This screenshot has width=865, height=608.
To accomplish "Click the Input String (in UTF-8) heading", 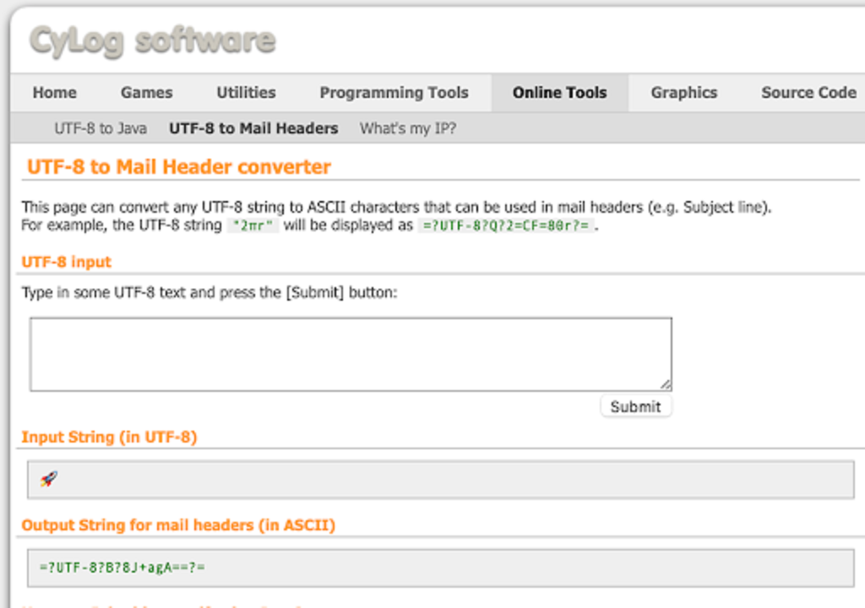I will [x=109, y=437].
